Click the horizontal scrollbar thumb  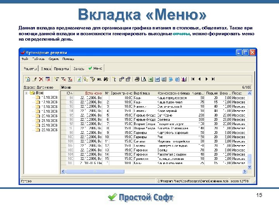point(95,171)
